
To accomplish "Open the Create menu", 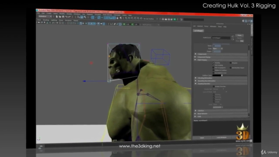I will 49,14.
